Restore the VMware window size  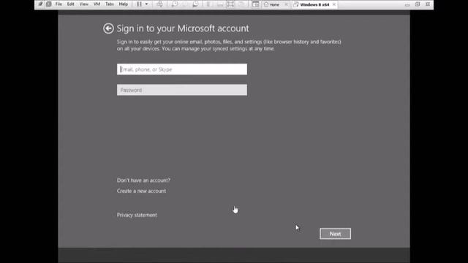click(418, 4)
